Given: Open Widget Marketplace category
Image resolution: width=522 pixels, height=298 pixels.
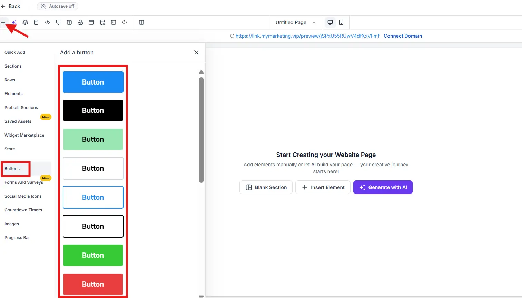Looking at the screenshot, I should coord(24,135).
